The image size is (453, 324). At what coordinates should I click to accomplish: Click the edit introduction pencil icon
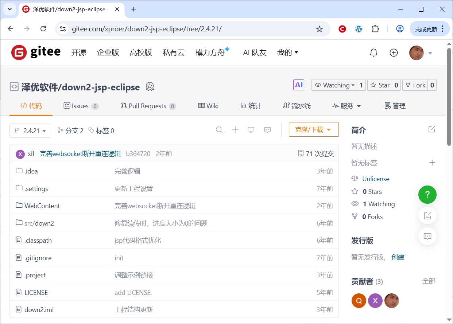(x=432, y=129)
